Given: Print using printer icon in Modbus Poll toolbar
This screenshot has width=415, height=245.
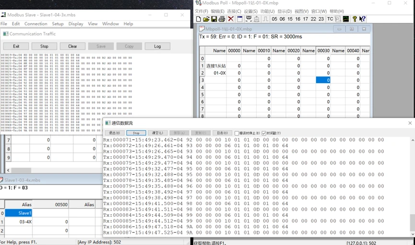Looking at the screenshot, I should pos(222,19).
